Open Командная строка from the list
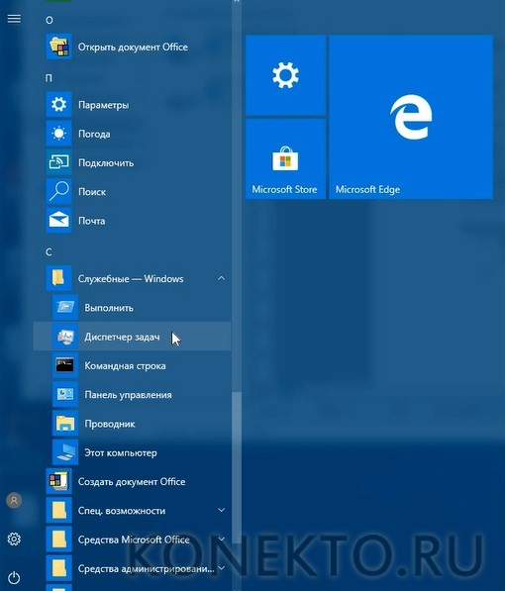 click(132, 365)
